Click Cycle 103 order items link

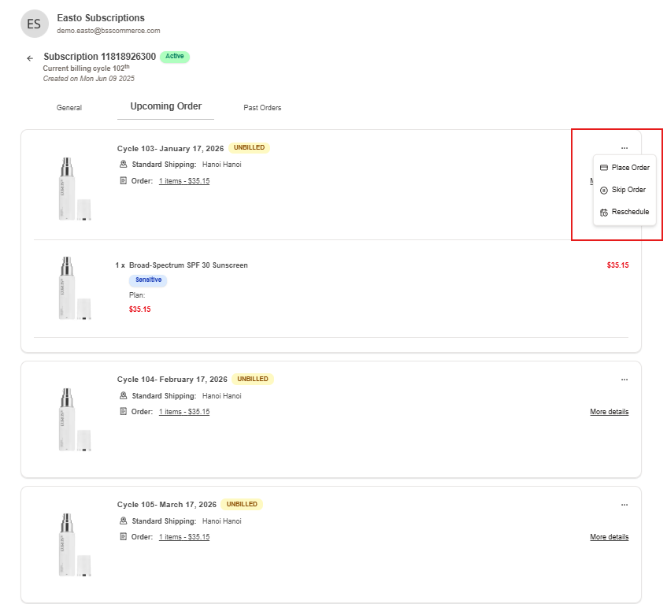(183, 181)
